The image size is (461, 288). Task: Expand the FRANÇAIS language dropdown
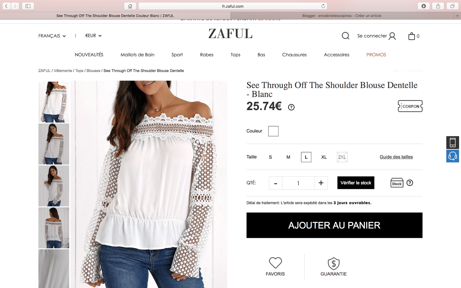pyautogui.click(x=52, y=36)
